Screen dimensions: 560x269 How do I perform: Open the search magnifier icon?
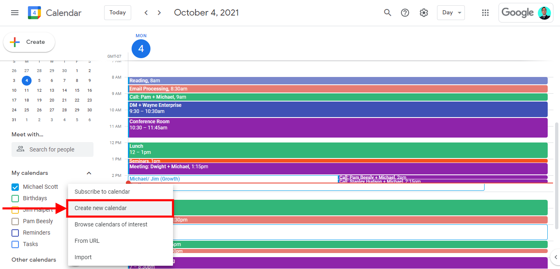tap(387, 13)
